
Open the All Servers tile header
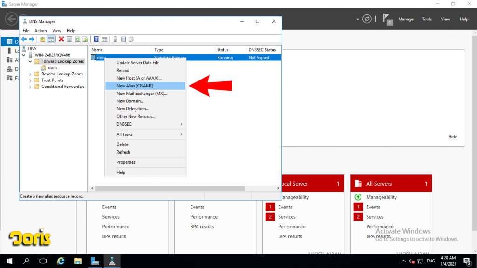click(391, 183)
